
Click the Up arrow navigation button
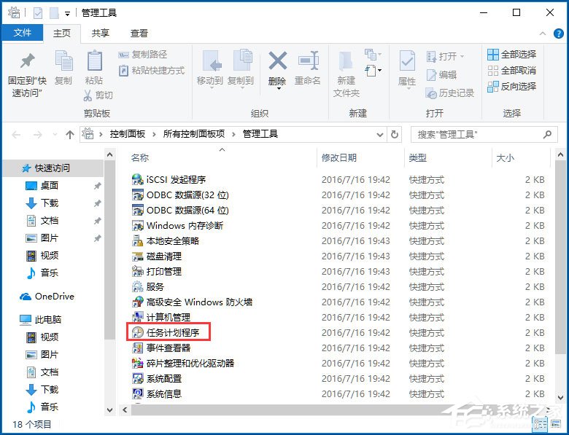click(70, 135)
